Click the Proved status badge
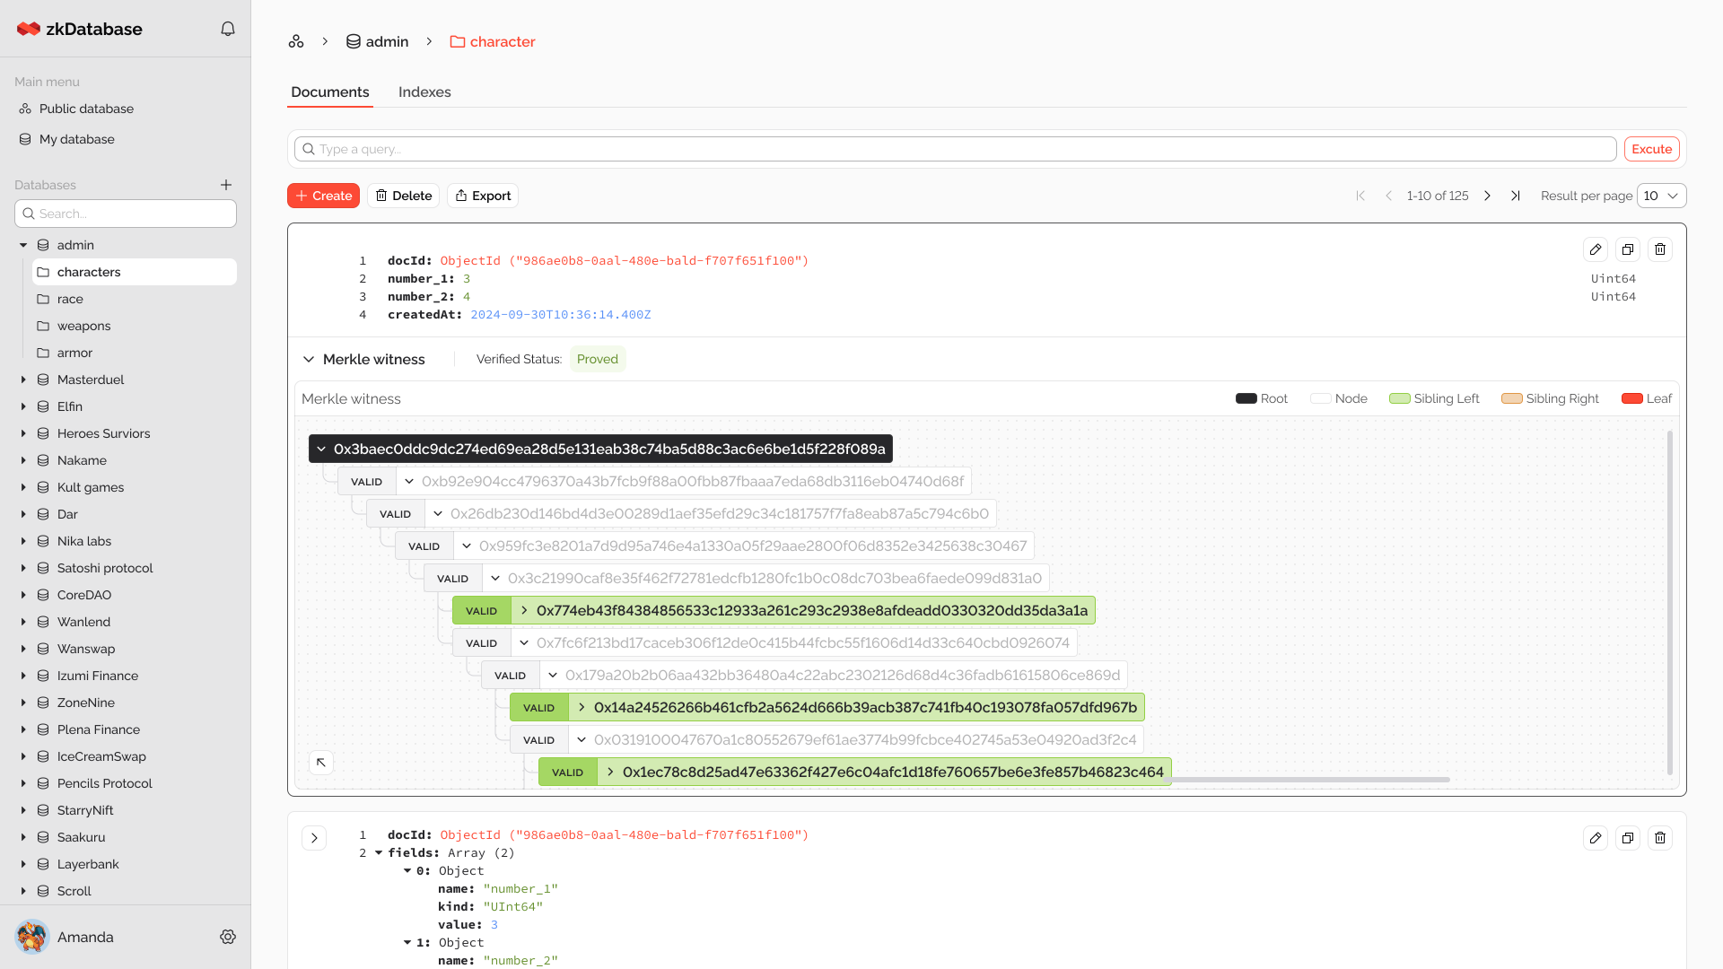The height and width of the screenshot is (969, 1723). [598, 359]
